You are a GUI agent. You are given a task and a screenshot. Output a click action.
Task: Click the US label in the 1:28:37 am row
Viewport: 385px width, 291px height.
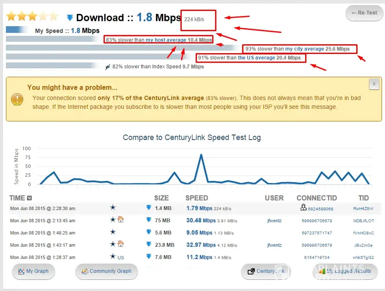coord(120,258)
